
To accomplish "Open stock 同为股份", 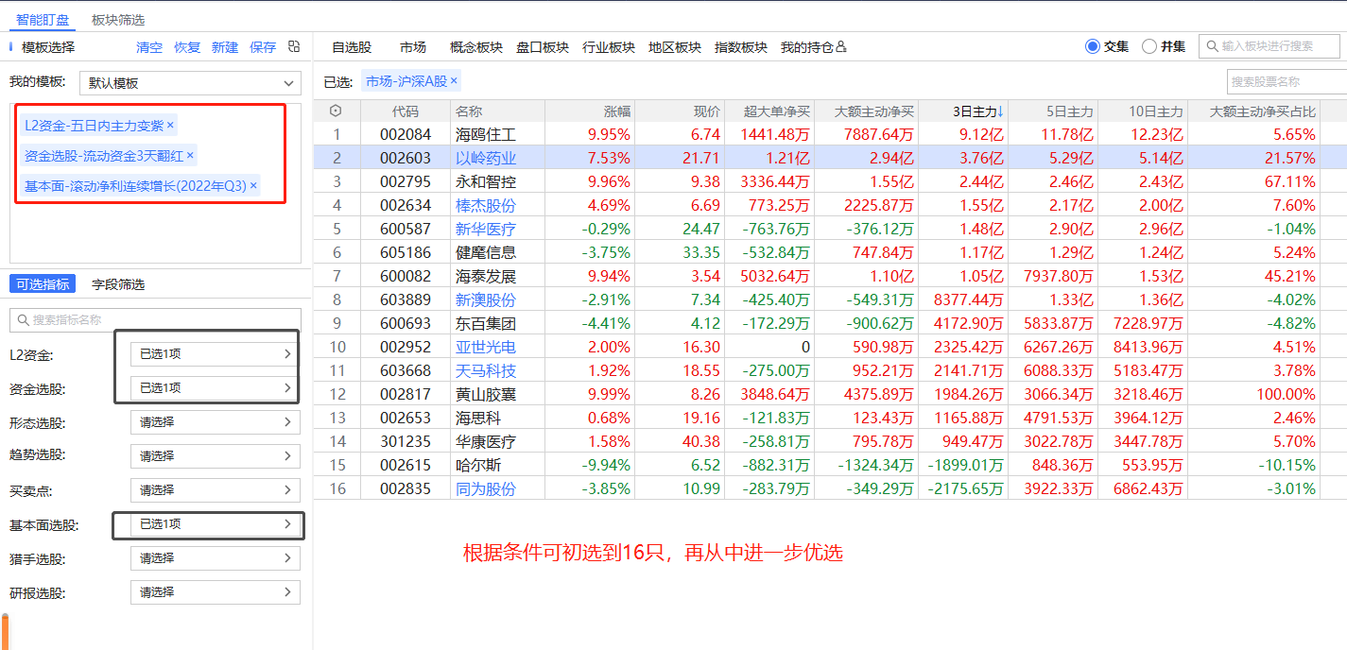I will (x=486, y=488).
